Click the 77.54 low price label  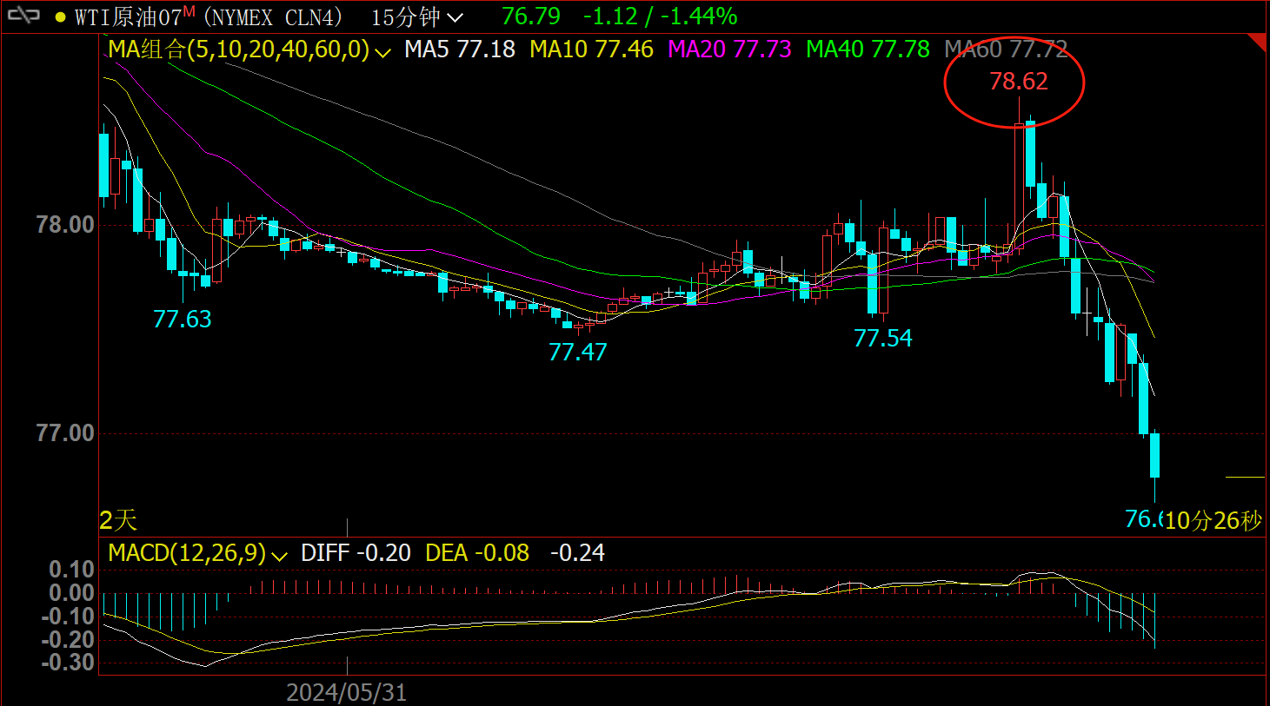coord(883,339)
